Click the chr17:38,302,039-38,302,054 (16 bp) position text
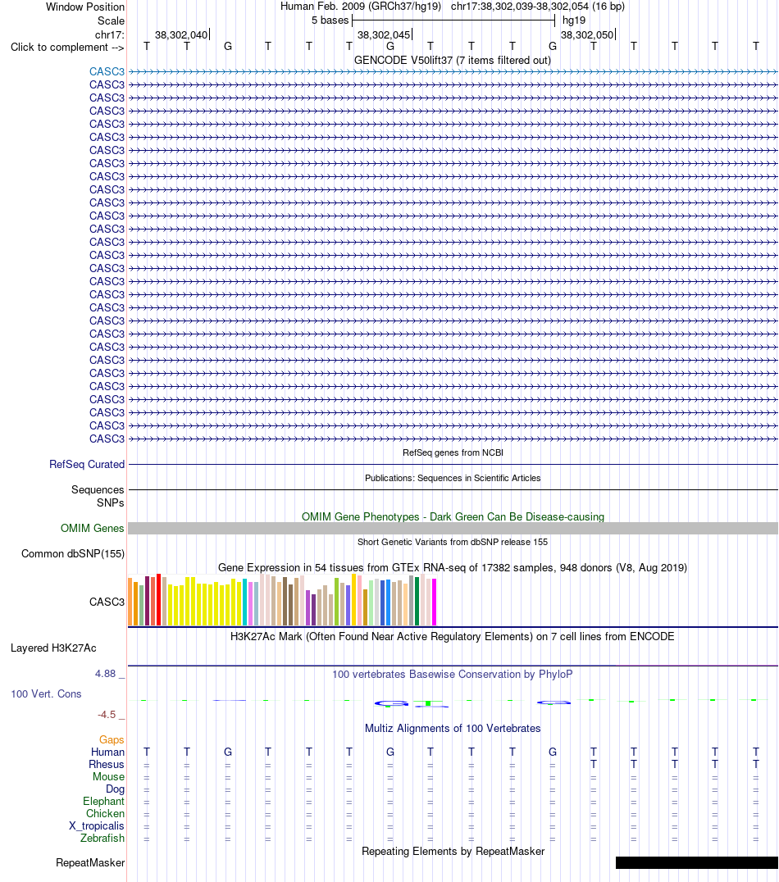The width and height of the screenshot is (779, 882). (538, 7)
